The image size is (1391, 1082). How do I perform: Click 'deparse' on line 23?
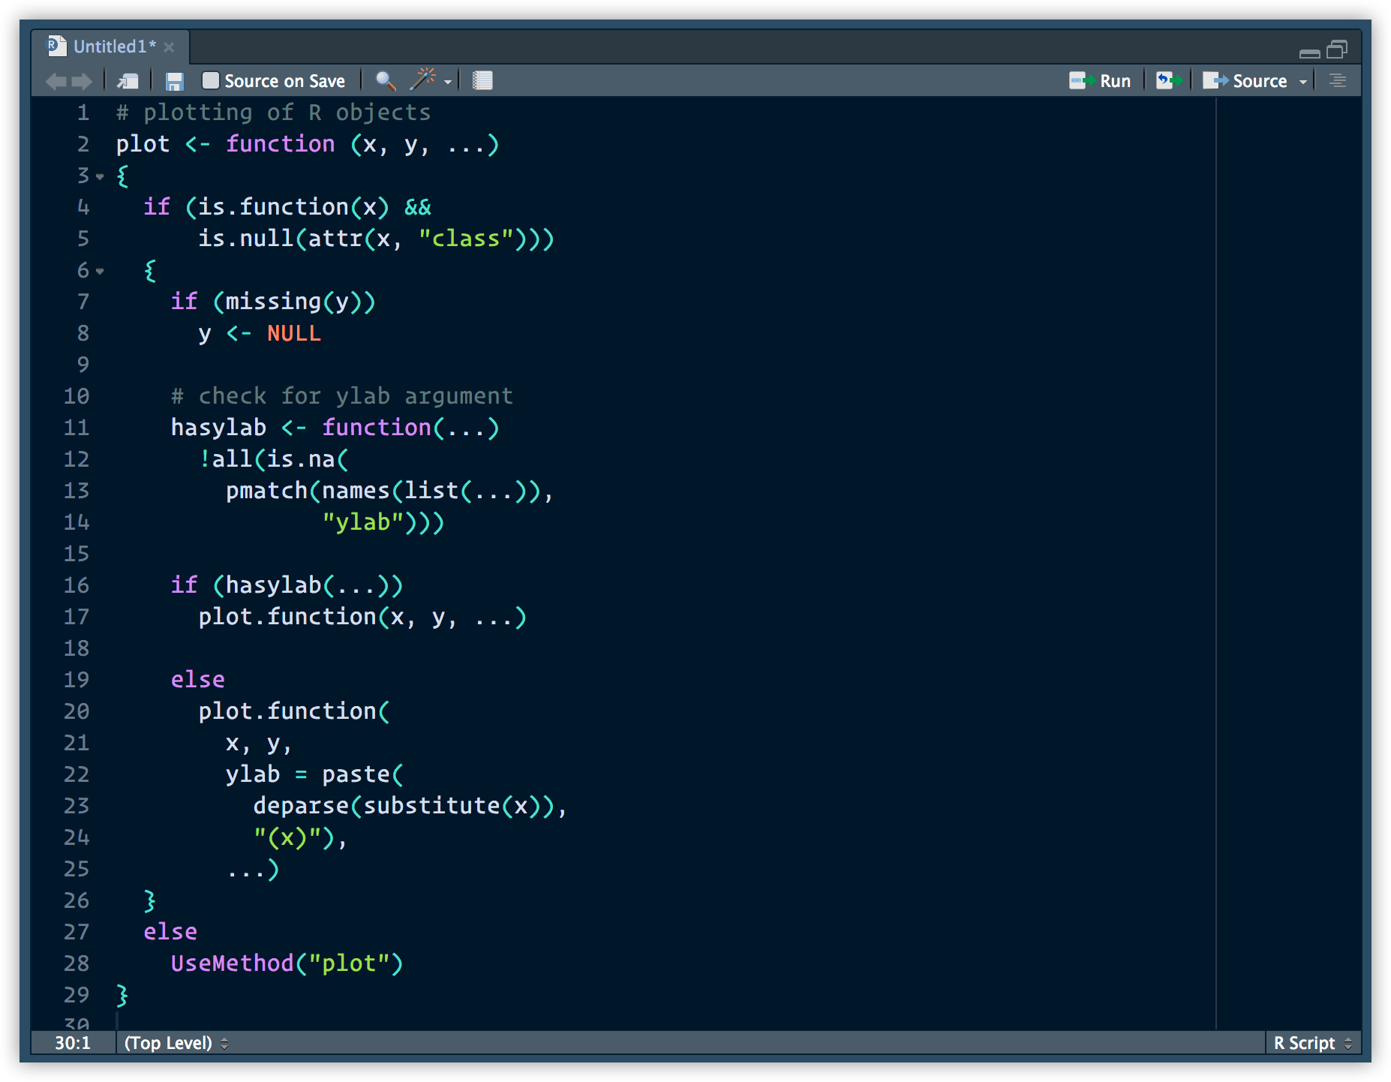click(301, 806)
